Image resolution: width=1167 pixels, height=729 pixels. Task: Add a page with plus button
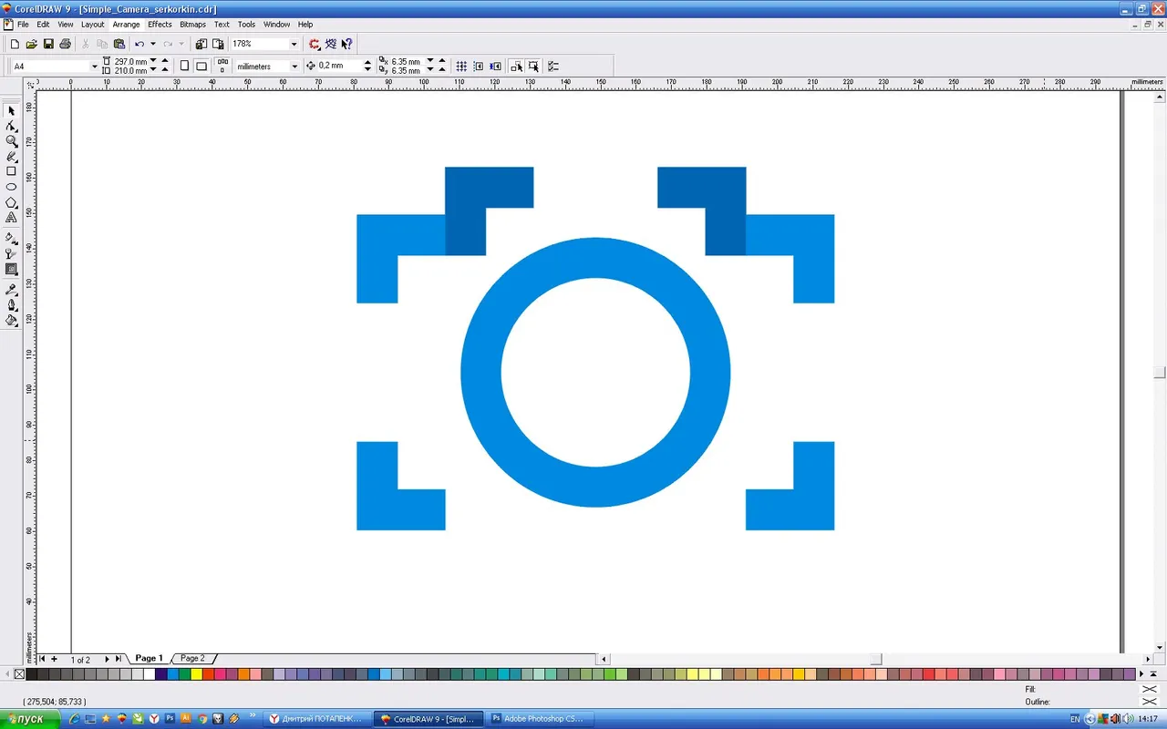click(54, 659)
